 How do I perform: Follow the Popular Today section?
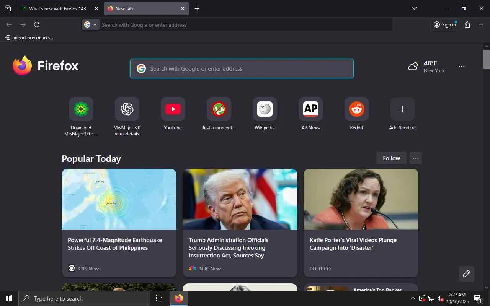[391, 158]
